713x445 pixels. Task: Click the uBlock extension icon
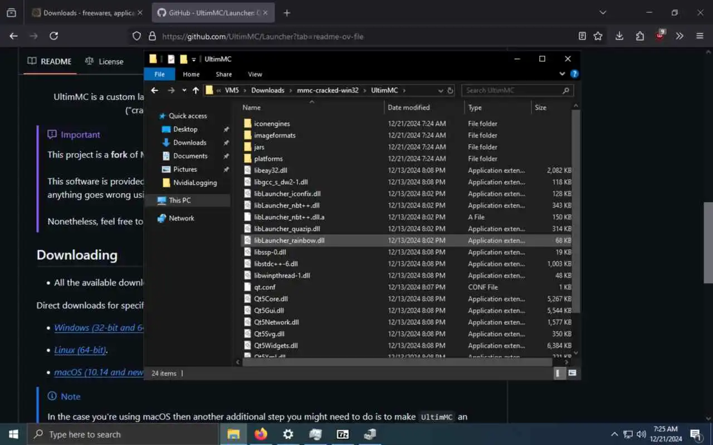pyautogui.click(x=660, y=36)
